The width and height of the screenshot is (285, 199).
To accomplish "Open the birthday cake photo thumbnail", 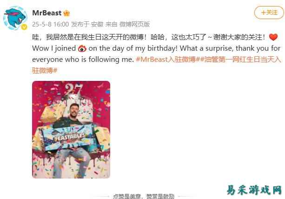I will coord(71,130).
